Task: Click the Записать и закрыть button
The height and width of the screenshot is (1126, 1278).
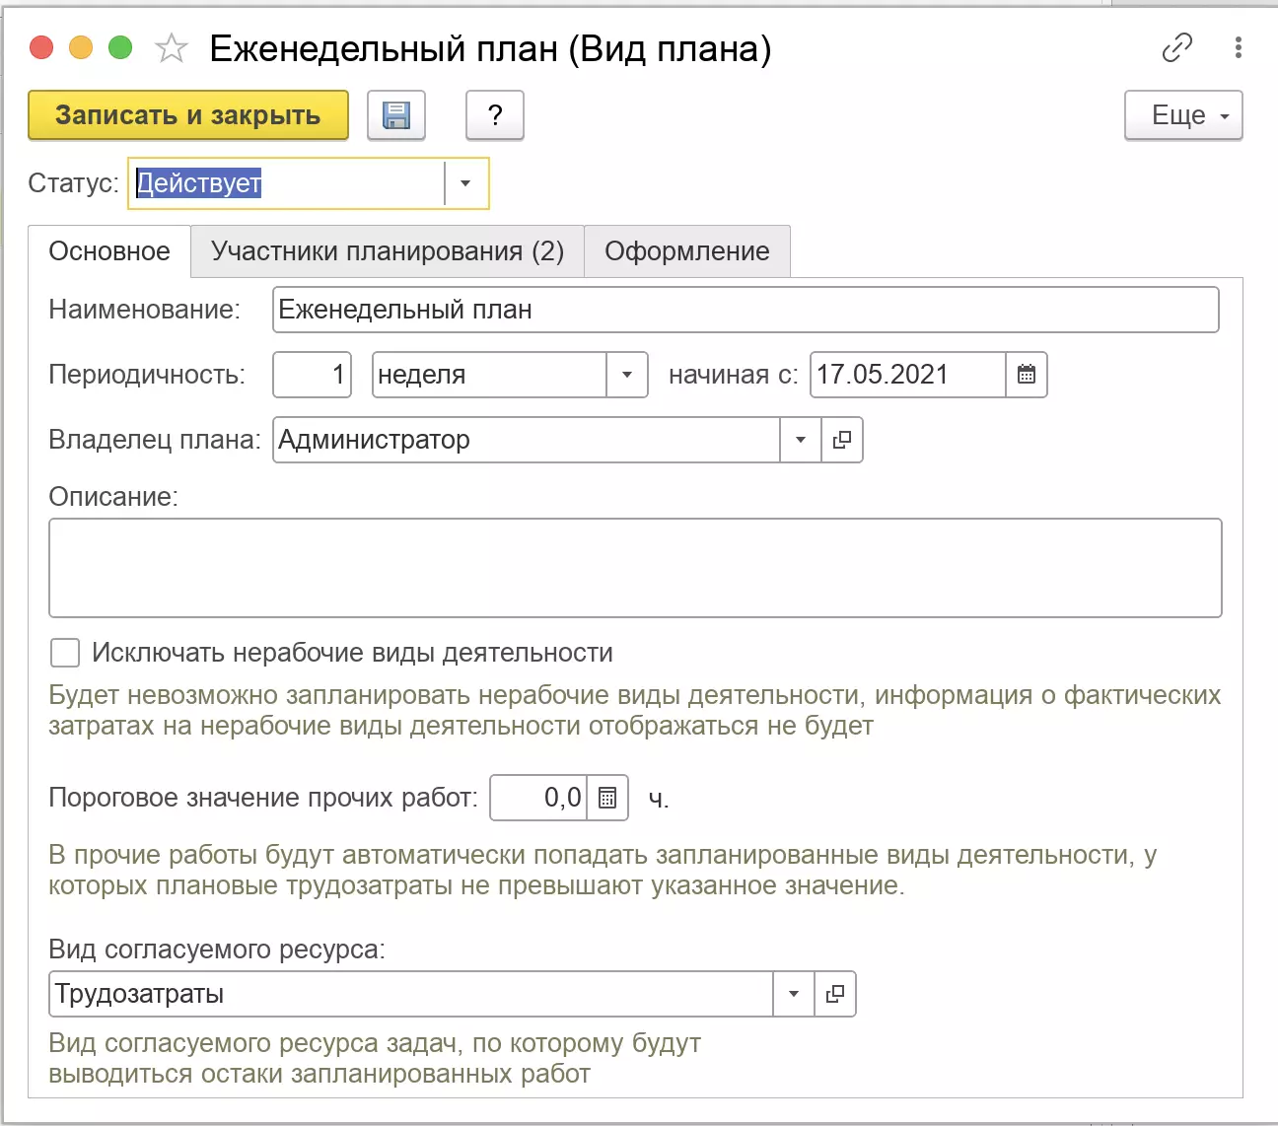Action: pyautogui.click(x=187, y=115)
